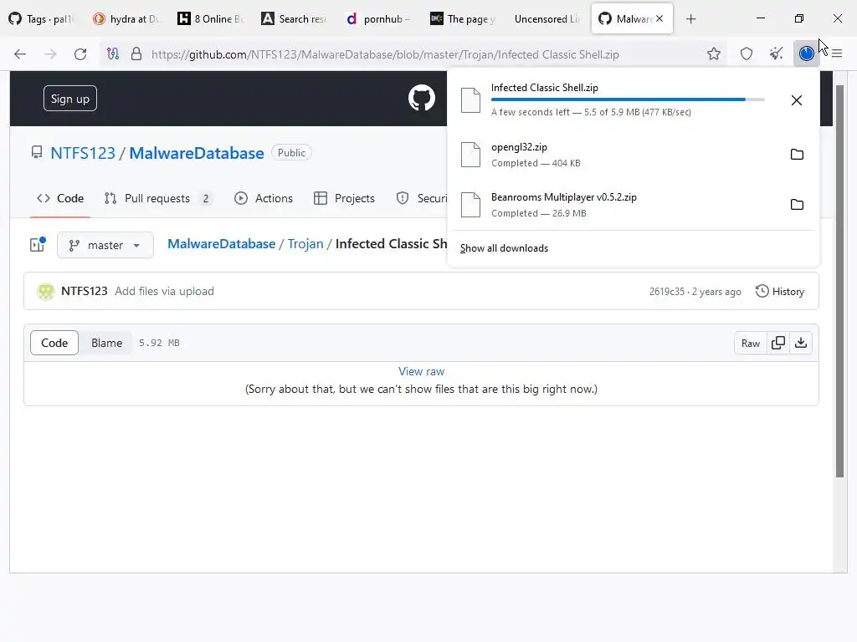This screenshot has height=642, width=857.
Task: Open the browser hamburger menu
Action: [x=837, y=54]
